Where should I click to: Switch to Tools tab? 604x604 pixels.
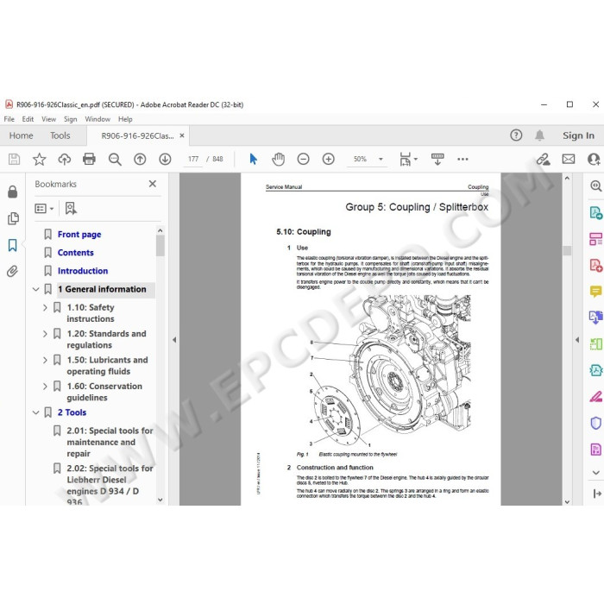(60, 135)
